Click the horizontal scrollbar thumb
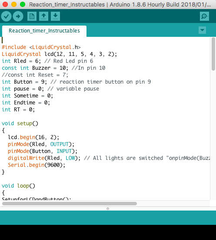The height and width of the screenshot is (240, 216). click(70, 204)
